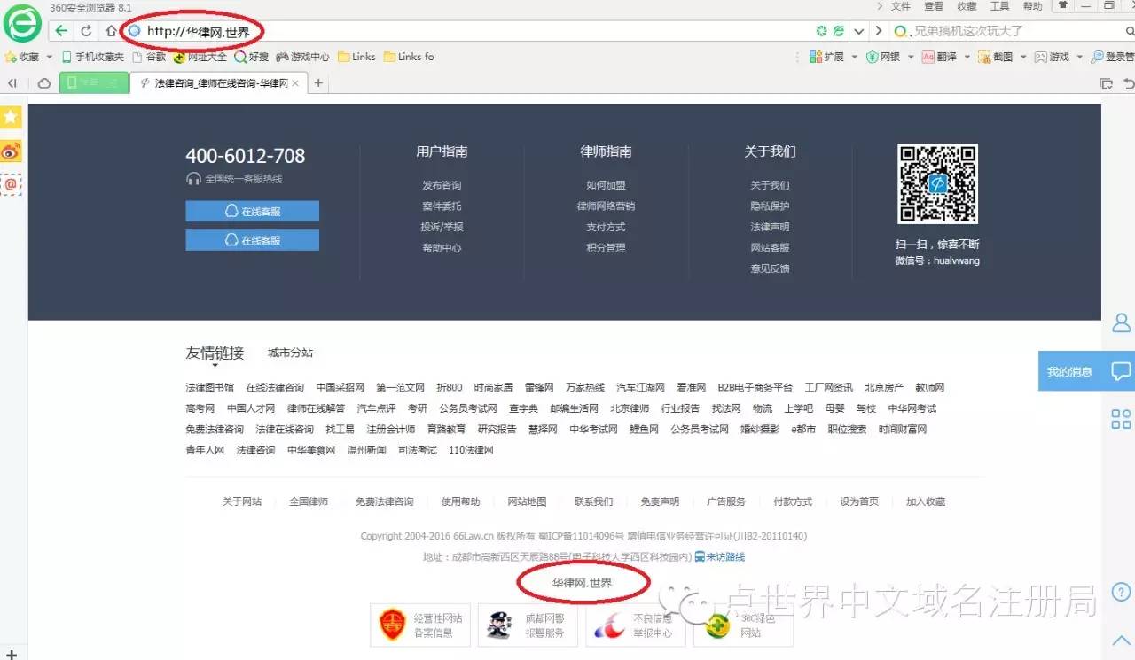Click 发布咨询 under 用户指南
This screenshot has width=1135, height=660.
442,185
